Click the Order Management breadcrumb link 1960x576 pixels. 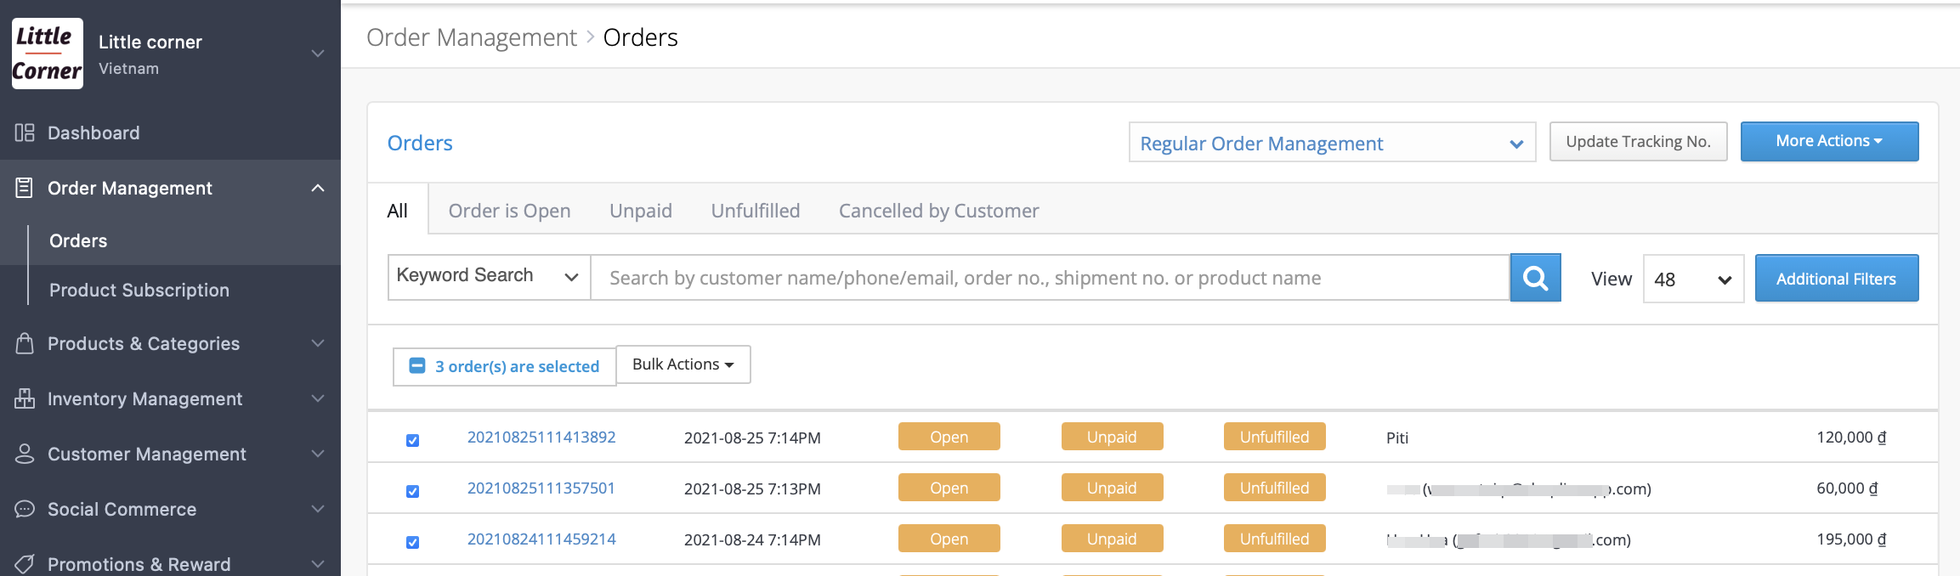472,37
